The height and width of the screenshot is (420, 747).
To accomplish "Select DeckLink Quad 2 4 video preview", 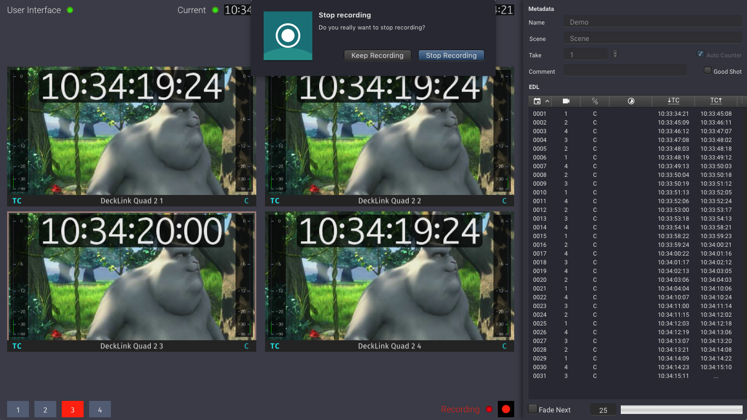I will 390,276.
